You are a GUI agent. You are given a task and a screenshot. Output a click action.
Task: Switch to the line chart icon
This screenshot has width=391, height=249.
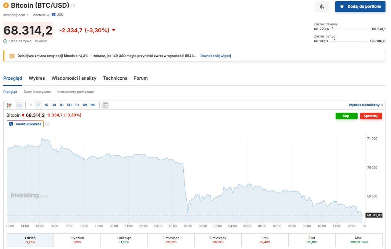19,105
